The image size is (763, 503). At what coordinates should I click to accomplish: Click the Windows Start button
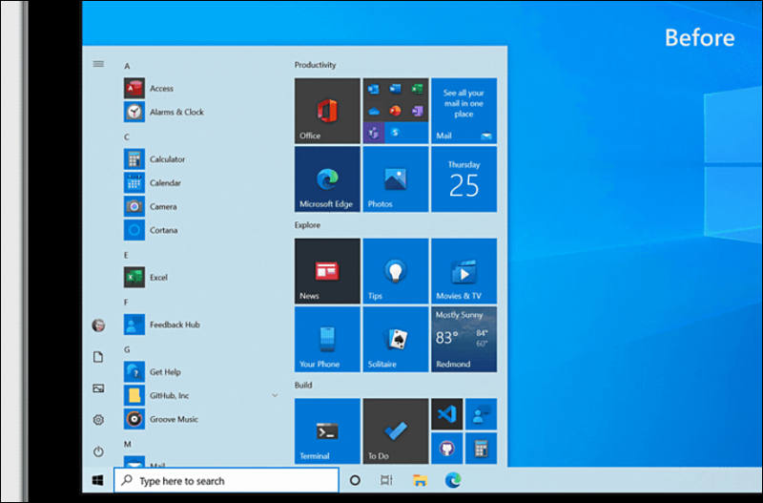click(x=98, y=481)
